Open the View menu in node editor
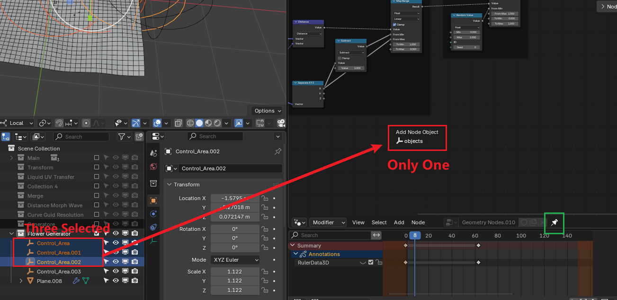The width and height of the screenshot is (617, 300). click(358, 222)
